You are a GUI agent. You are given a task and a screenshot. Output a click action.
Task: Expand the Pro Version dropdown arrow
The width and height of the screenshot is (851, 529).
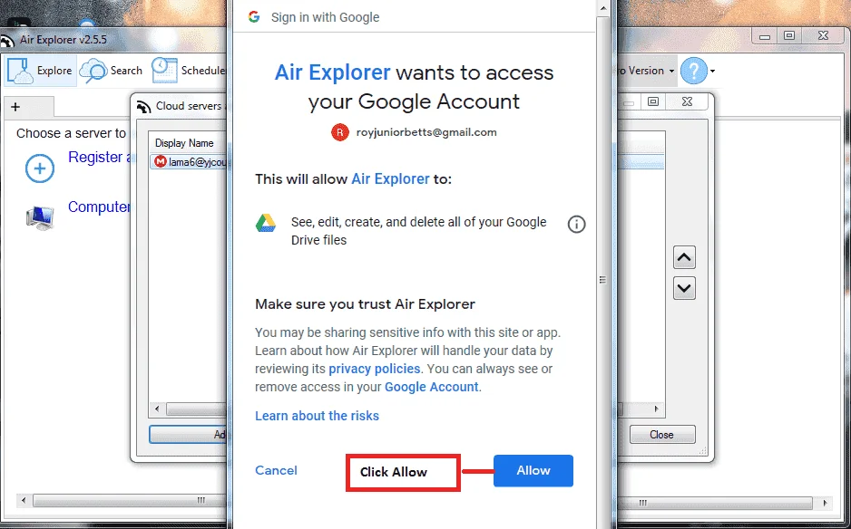click(671, 71)
